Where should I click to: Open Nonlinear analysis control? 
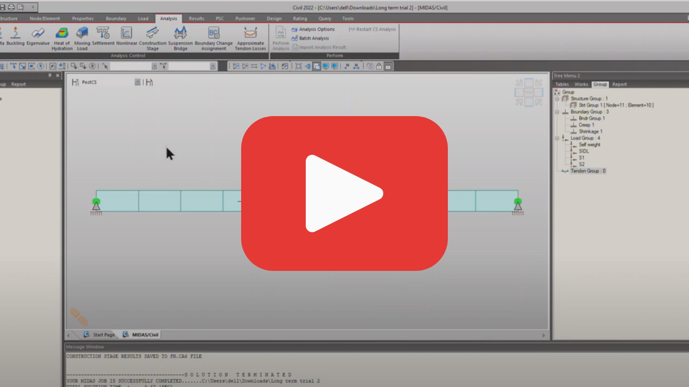click(126, 37)
